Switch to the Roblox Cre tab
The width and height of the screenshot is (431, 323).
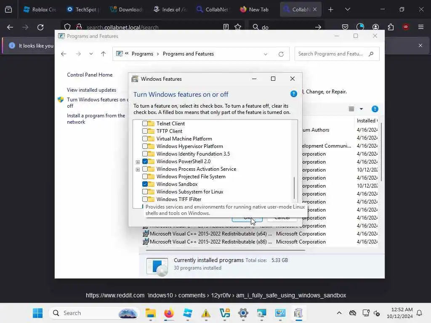40,9
